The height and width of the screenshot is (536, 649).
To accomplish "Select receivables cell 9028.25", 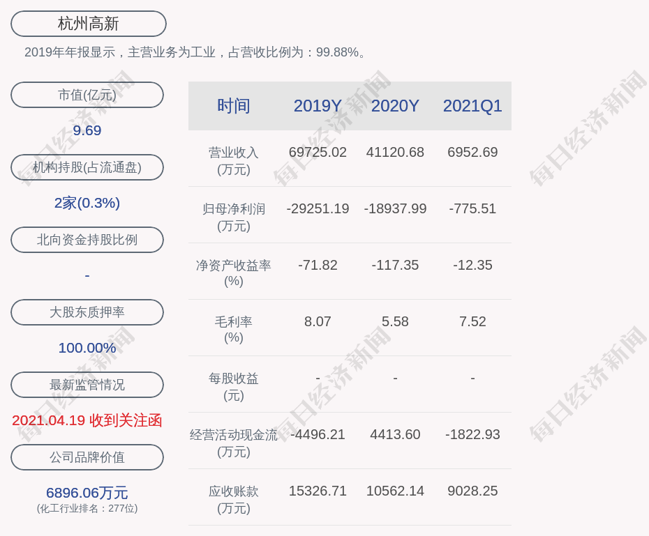I will coord(472,491).
